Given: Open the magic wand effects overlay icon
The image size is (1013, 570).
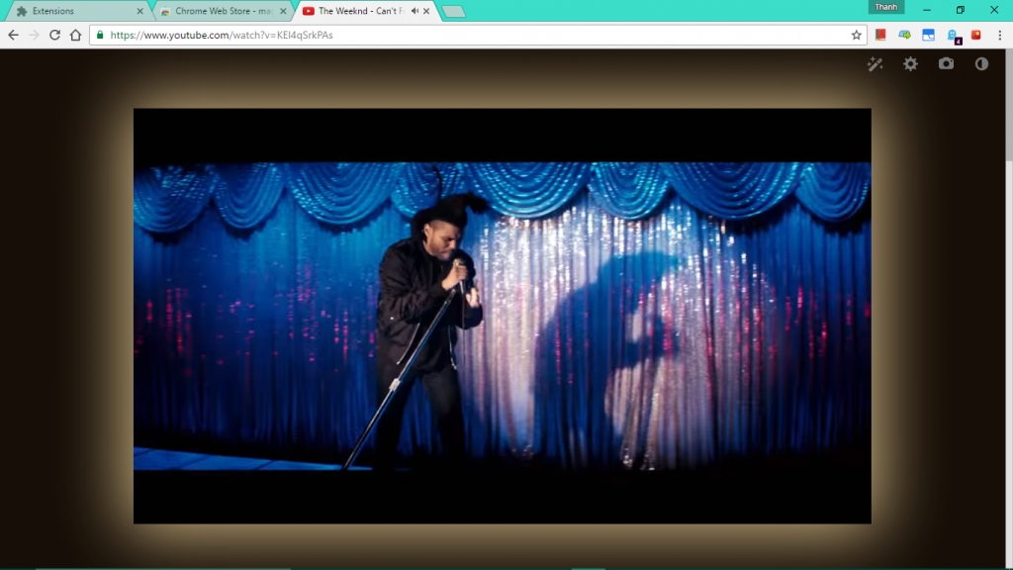Looking at the screenshot, I should (x=875, y=64).
